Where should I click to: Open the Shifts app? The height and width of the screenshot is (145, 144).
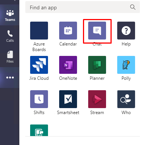pyautogui.click(x=39, y=99)
